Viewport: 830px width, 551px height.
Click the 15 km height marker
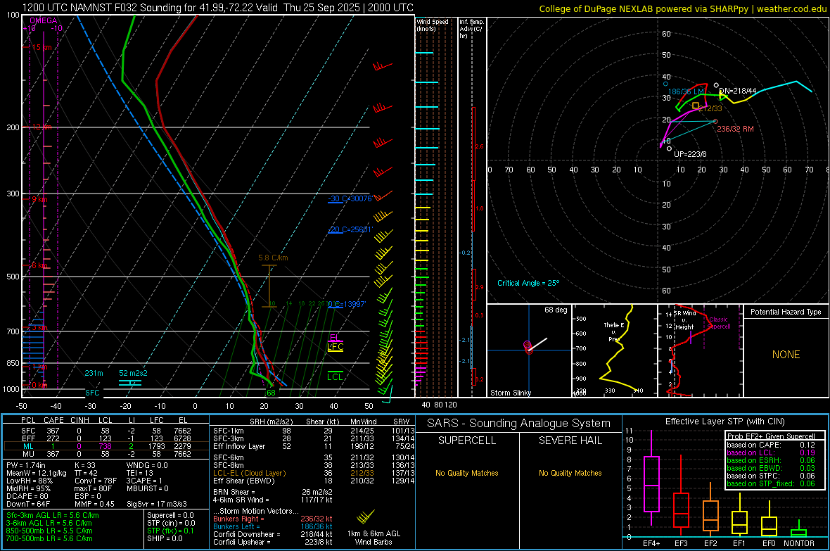click(41, 47)
